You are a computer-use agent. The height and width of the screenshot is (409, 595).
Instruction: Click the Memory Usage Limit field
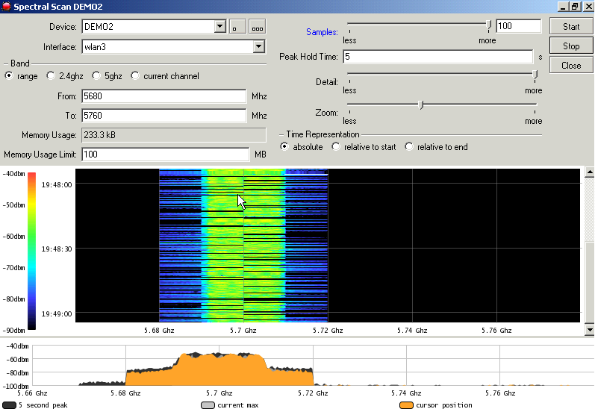(164, 154)
